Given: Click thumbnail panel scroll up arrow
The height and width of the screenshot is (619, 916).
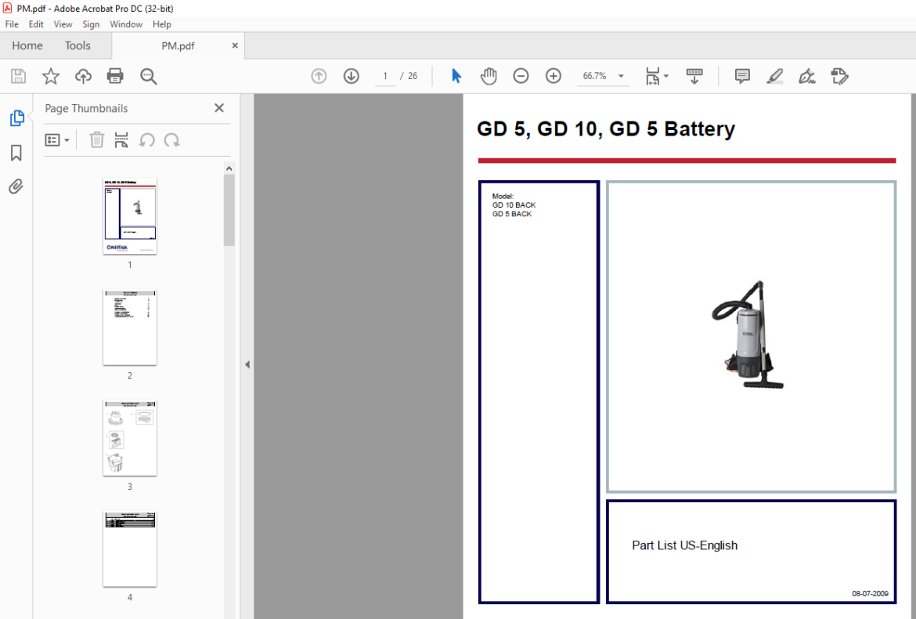Looking at the screenshot, I should click(229, 168).
